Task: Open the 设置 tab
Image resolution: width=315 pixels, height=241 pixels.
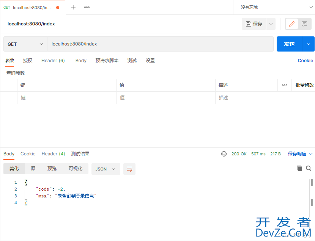Action: (x=150, y=61)
